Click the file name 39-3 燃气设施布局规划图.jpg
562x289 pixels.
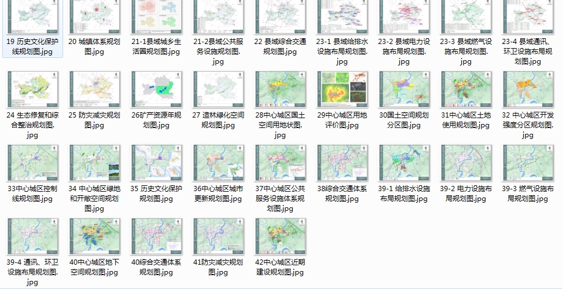point(527,193)
